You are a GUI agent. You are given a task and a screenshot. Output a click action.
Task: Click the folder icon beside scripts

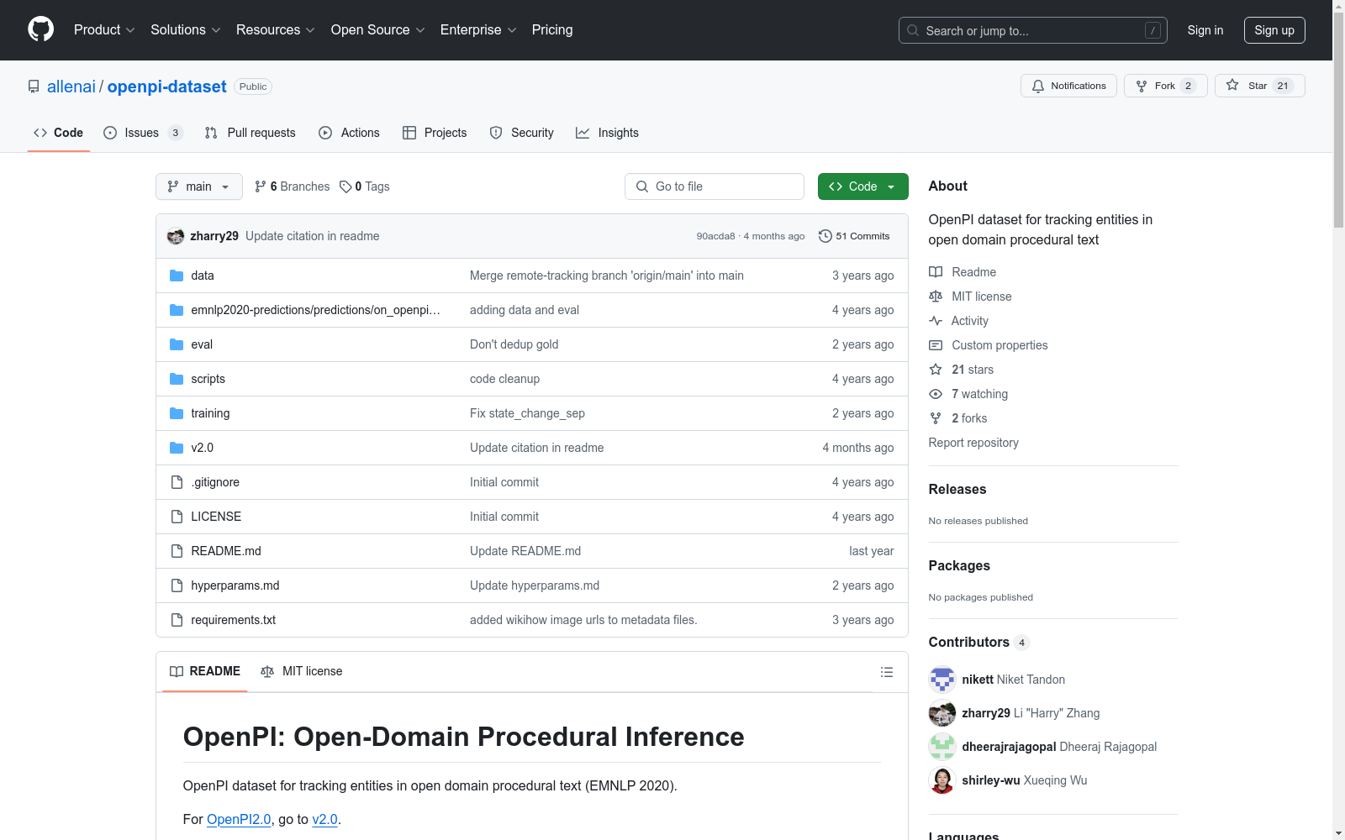click(177, 379)
